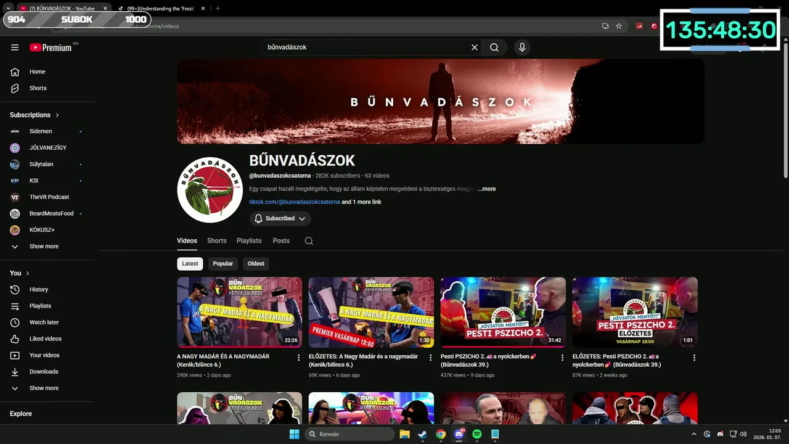Image resolution: width=789 pixels, height=444 pixels.
Task: Click the Windows taskbar Keresés search box
Action: 350,434
